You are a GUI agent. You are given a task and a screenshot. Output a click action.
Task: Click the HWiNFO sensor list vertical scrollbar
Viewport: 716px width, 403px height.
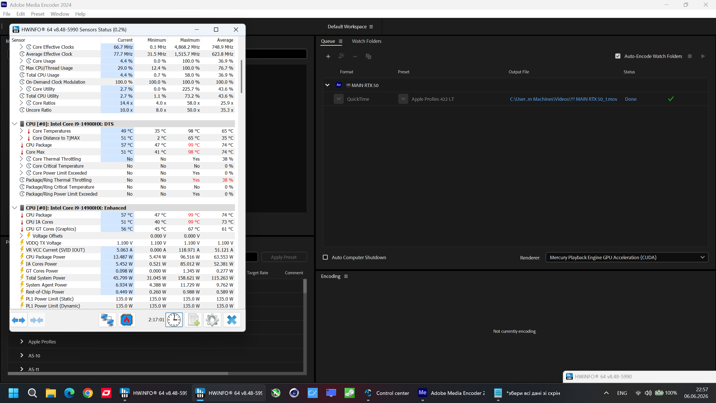(x=241, y=76)
